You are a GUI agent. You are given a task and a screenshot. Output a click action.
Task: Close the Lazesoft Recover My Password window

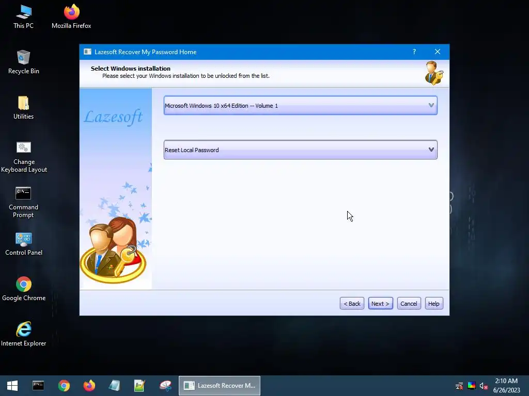(x=438, y=52)
